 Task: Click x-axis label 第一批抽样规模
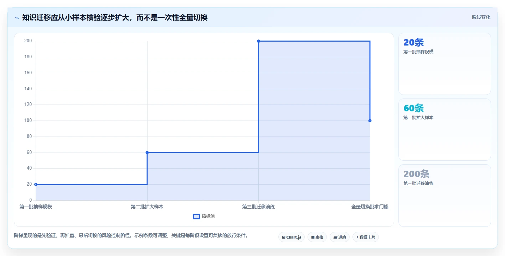36,207
